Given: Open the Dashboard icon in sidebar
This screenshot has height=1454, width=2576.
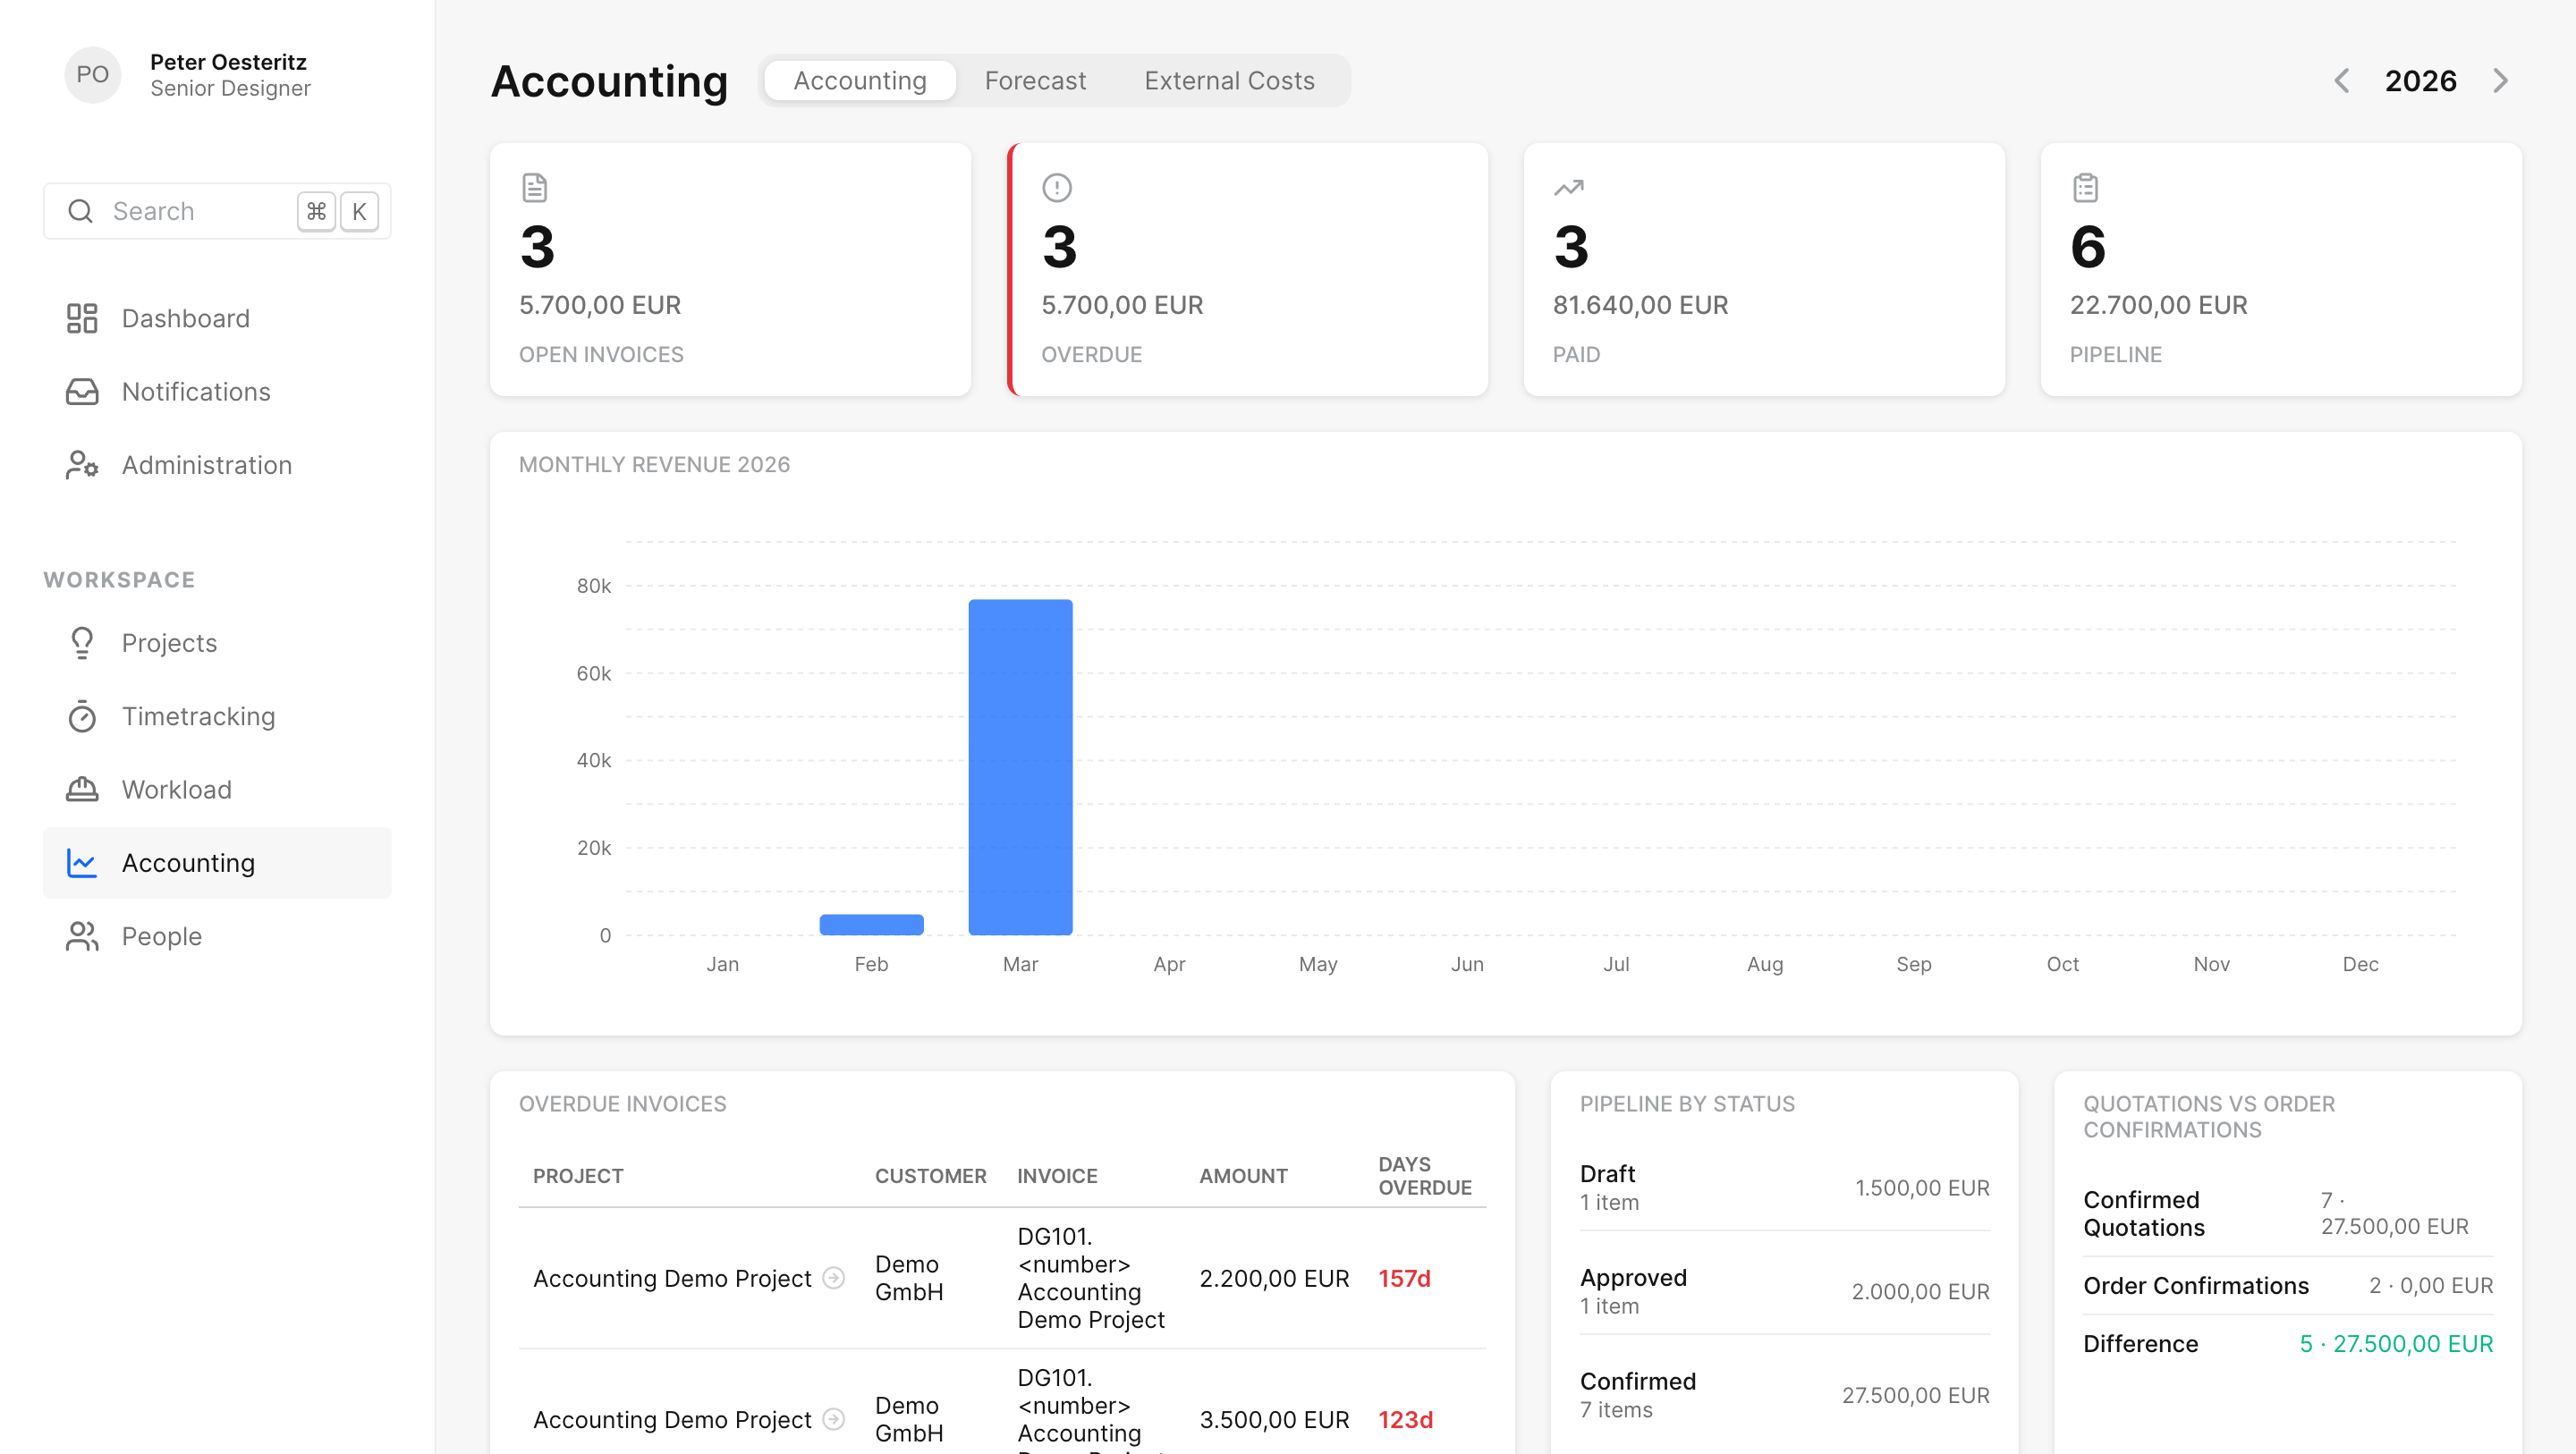Looking at the screenshot, I should 82,318.
